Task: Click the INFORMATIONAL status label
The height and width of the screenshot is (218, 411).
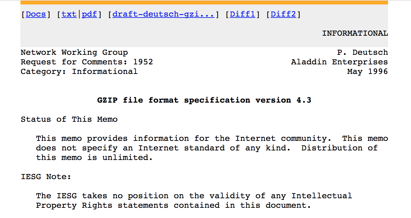Action: pyautogui.click(x=355, y=33)
